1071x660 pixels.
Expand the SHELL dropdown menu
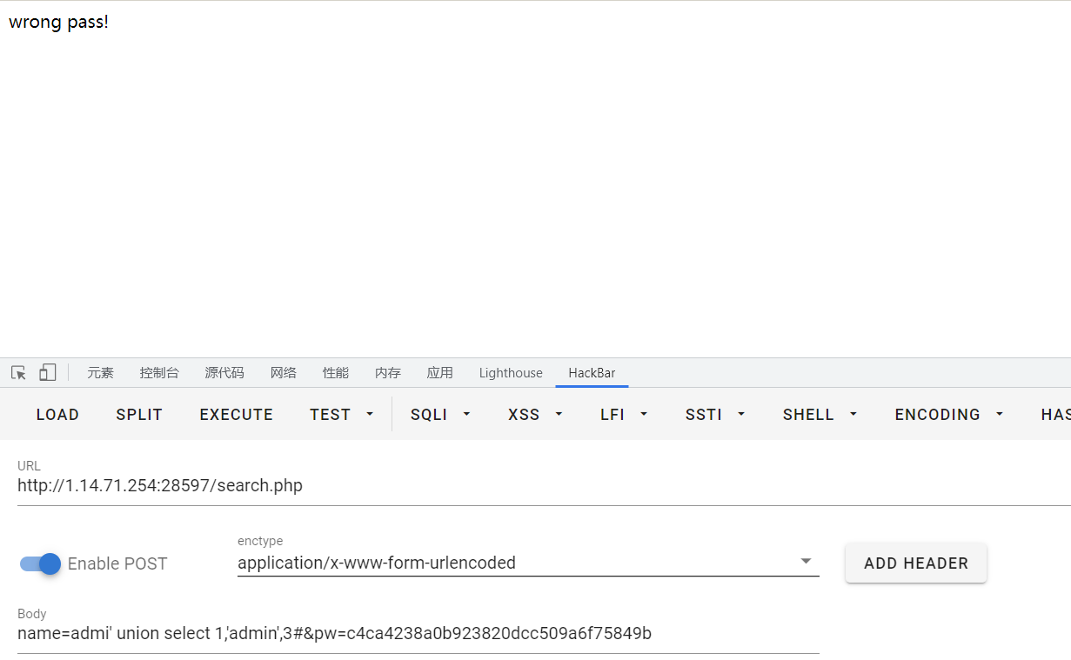[820, 415]
